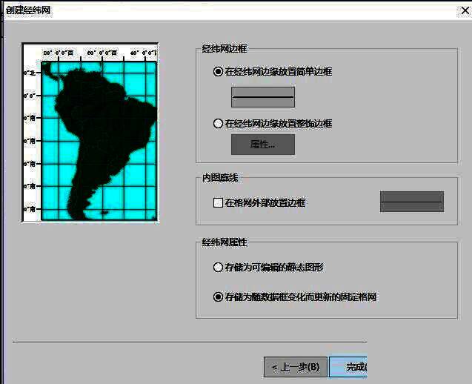Click the 内图廓线 group heading
Viewport: 472px width, 384px height.
pyautogui.click(x=220, y=178)
